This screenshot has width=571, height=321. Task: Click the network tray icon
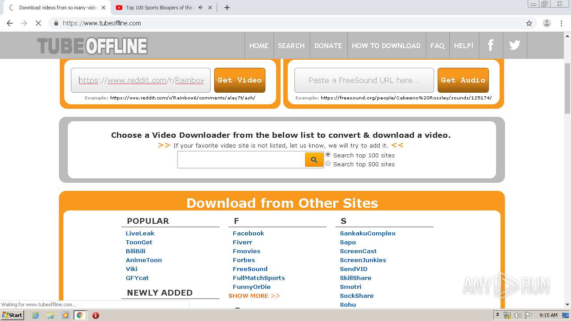(x=507, y=315)
